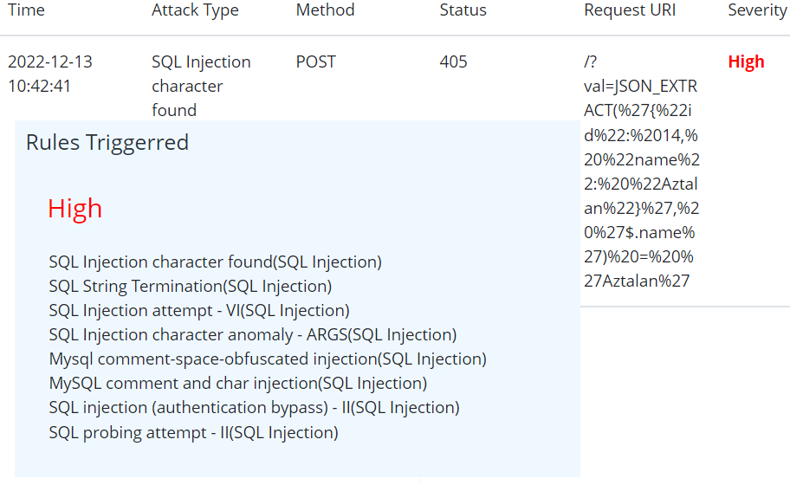This screenshot has width=790, height=485.
Task: Select the SQL String Termination rule
Action: (x=190, y=286)
